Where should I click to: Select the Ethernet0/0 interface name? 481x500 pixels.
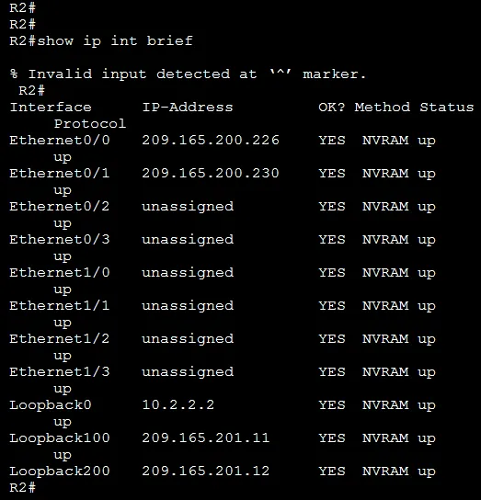pyautogui.click(x=60, y=141)
